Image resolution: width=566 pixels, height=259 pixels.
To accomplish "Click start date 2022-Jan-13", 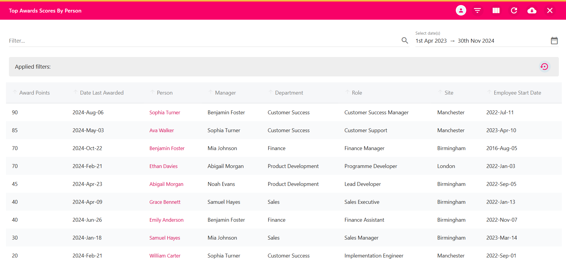I will click(501, 202).
